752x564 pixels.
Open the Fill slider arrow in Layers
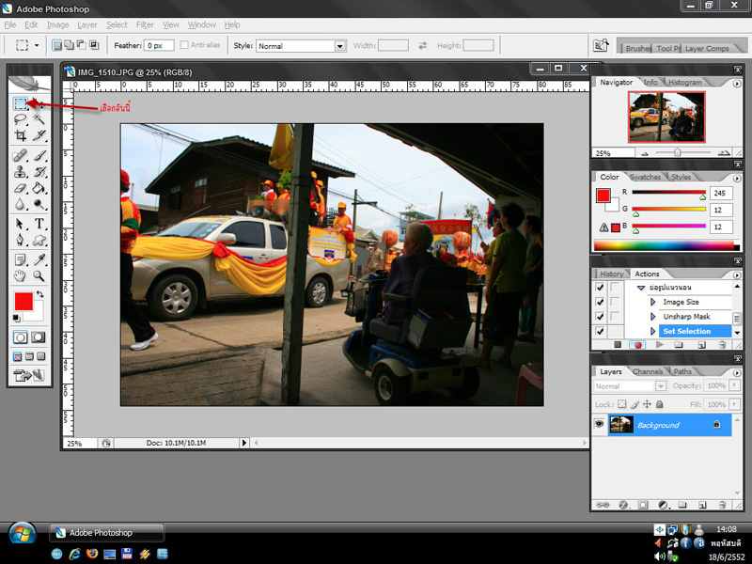click(x=734, y=404)
